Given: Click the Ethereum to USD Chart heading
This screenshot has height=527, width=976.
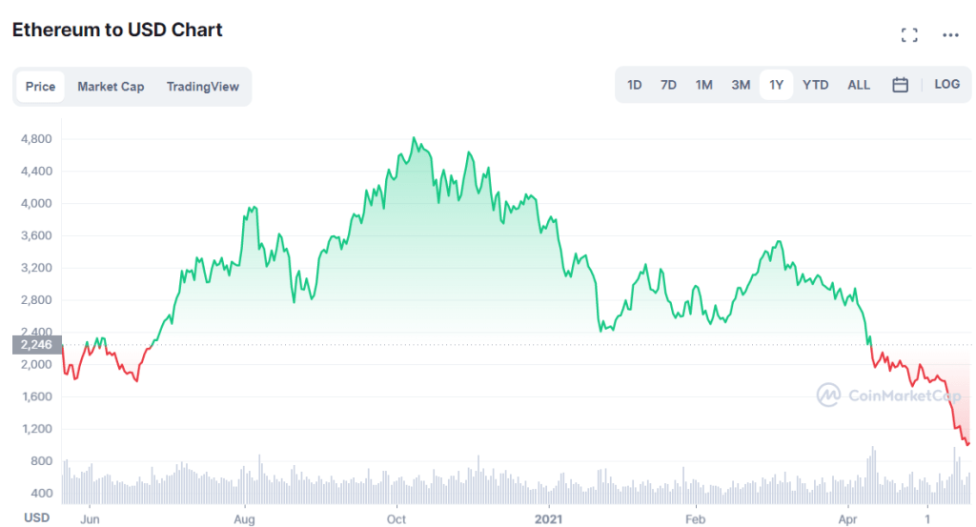Looking at the screenshot, I should tap(117, 30).
